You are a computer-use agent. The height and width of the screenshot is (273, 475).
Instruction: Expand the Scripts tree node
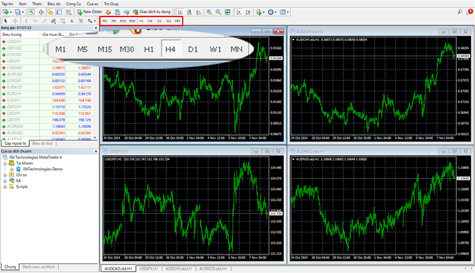point(5,187)
